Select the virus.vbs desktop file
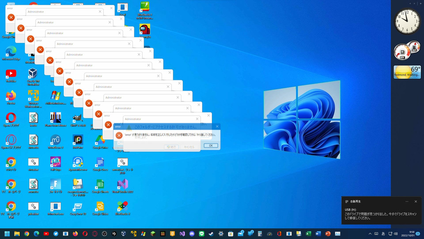424x239 pixels. click(x=33, y=142)
